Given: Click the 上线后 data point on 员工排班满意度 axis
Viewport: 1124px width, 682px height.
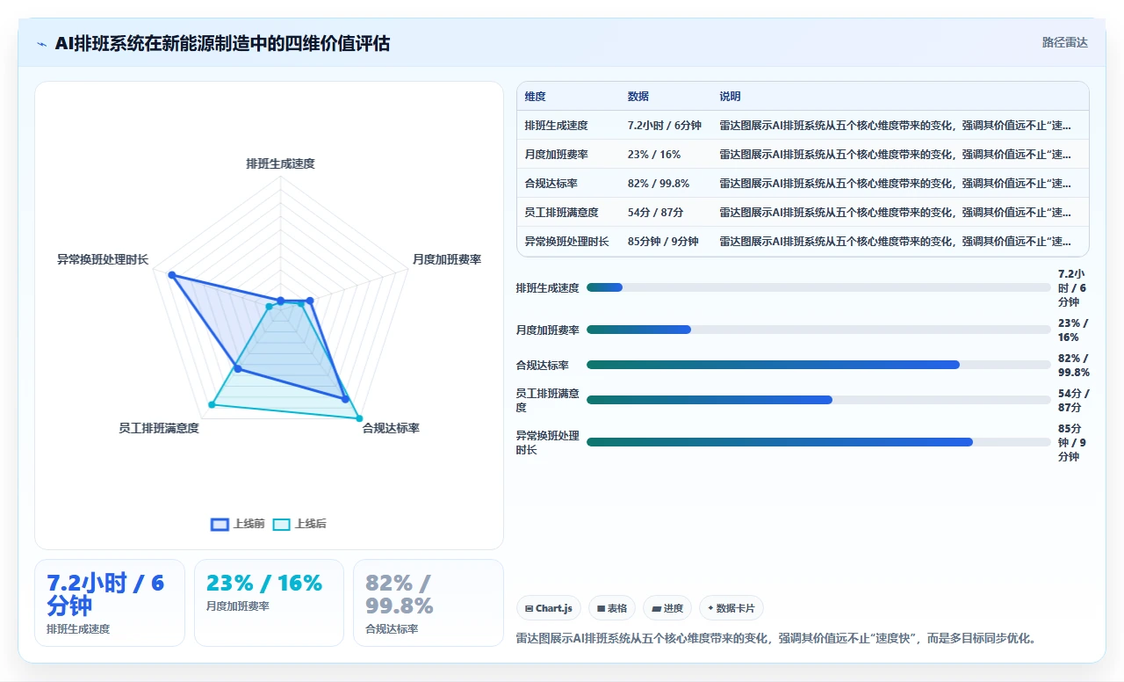Looking at the screenshot, I should [x=212, y=404].
